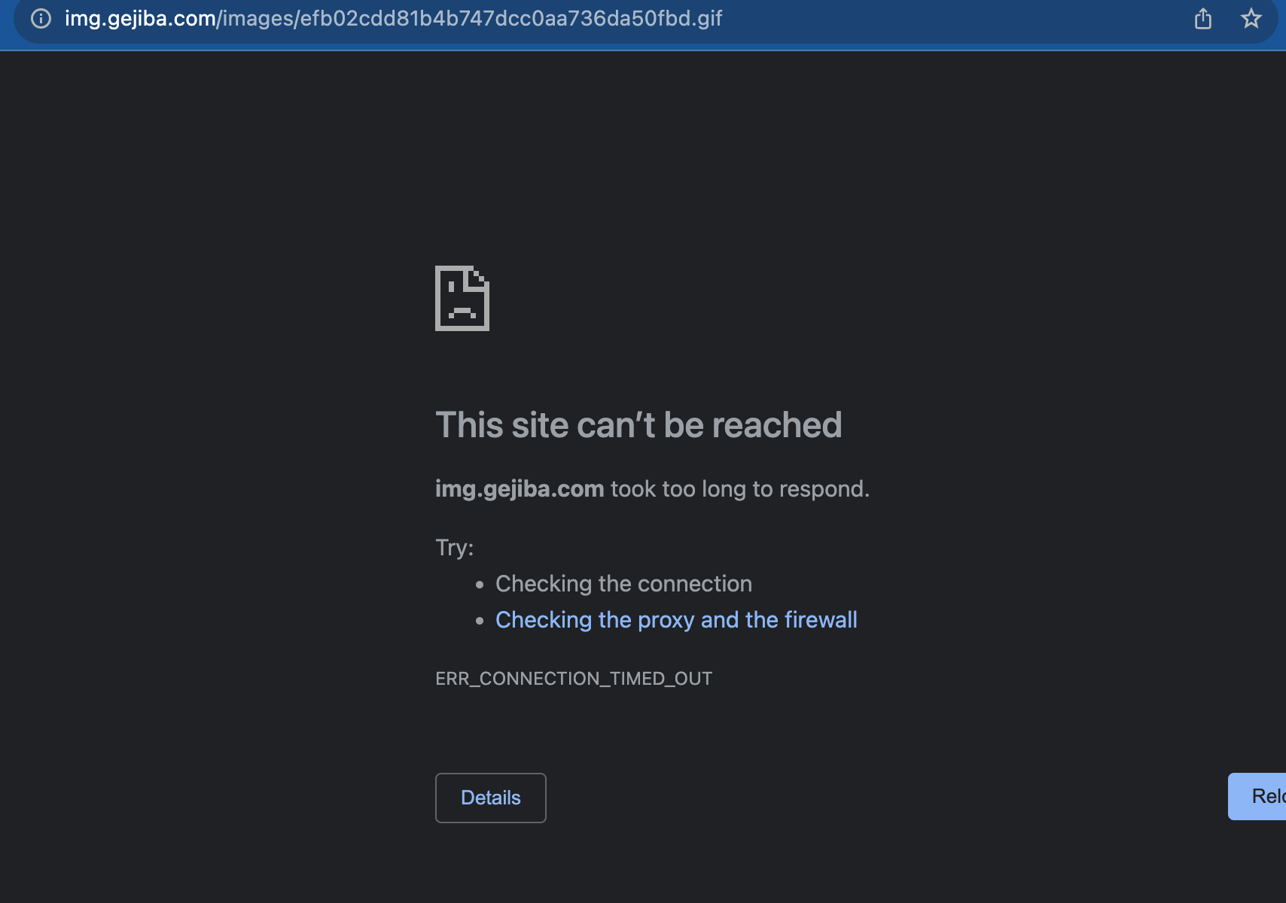Viewport: 1286px width, 903px height.
Task: Click the bold img.gejiba.com in error message
Action: pyautogui.click(x=519, y=489)
